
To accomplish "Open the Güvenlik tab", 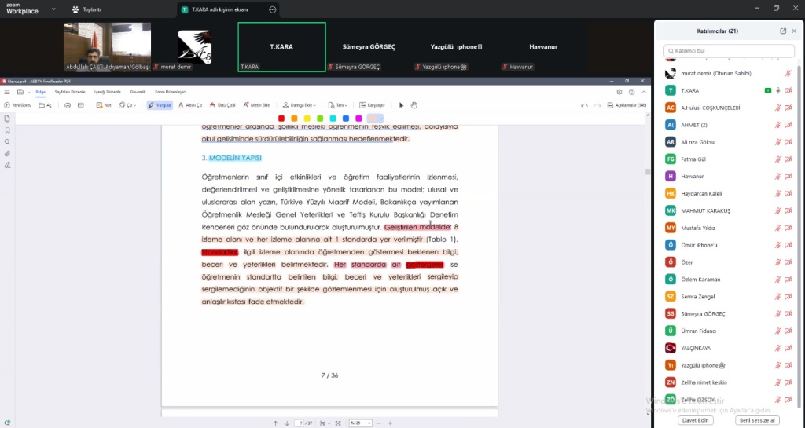I will pos(138,92).
